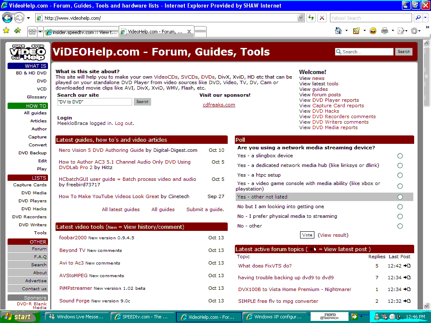Open the Tools menu dropdown arrow
This screenshot has width=431, height=323.
420,31
